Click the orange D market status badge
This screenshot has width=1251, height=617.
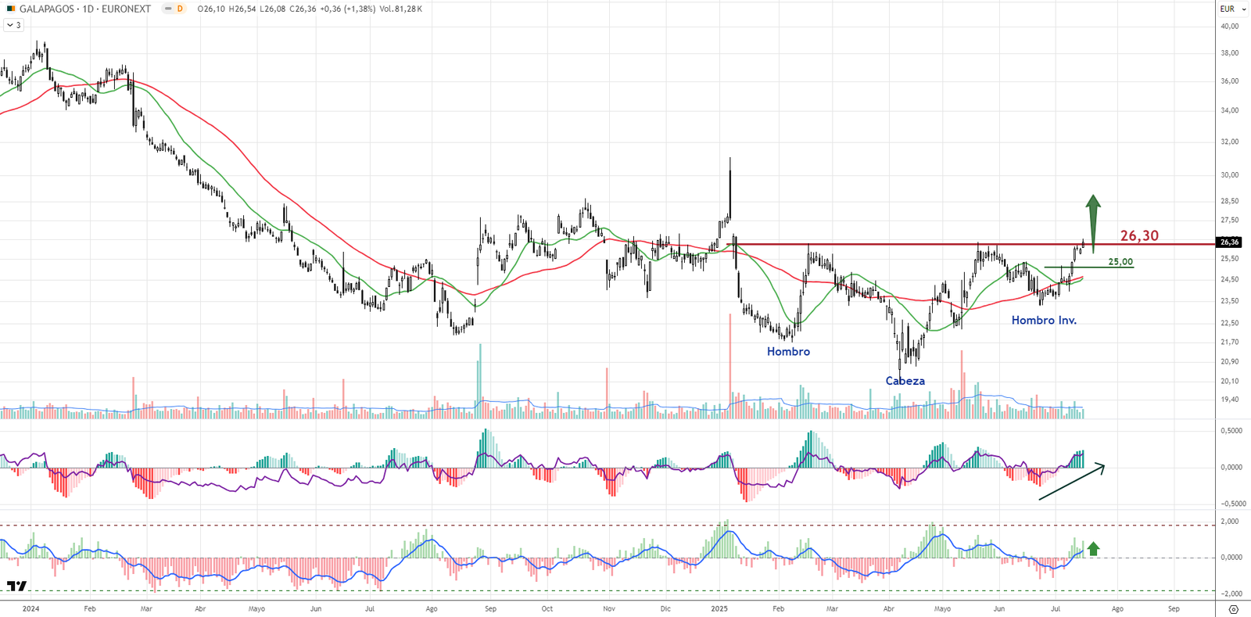coord(180,9)
